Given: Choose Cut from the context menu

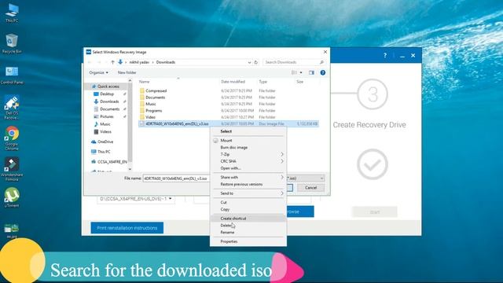Looking at the screenshot, I should tap(248, 203).
